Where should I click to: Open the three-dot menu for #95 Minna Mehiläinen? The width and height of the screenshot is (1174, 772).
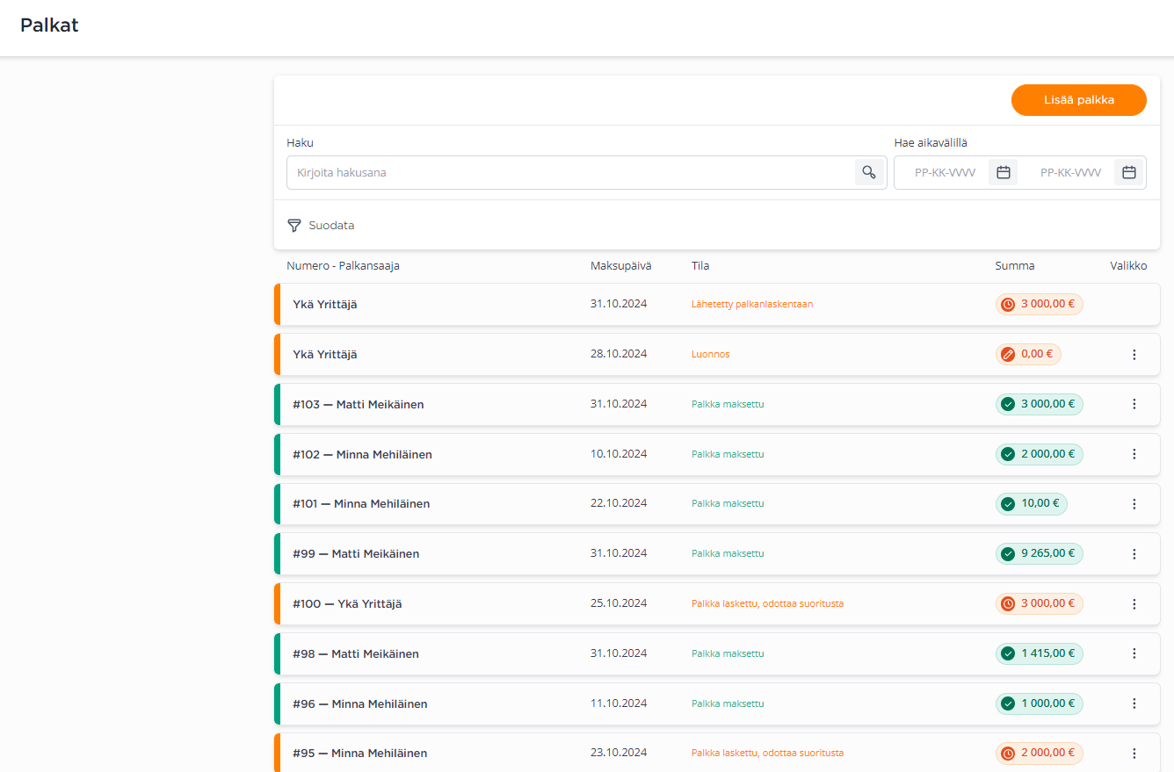click(x=1134, y=754)
